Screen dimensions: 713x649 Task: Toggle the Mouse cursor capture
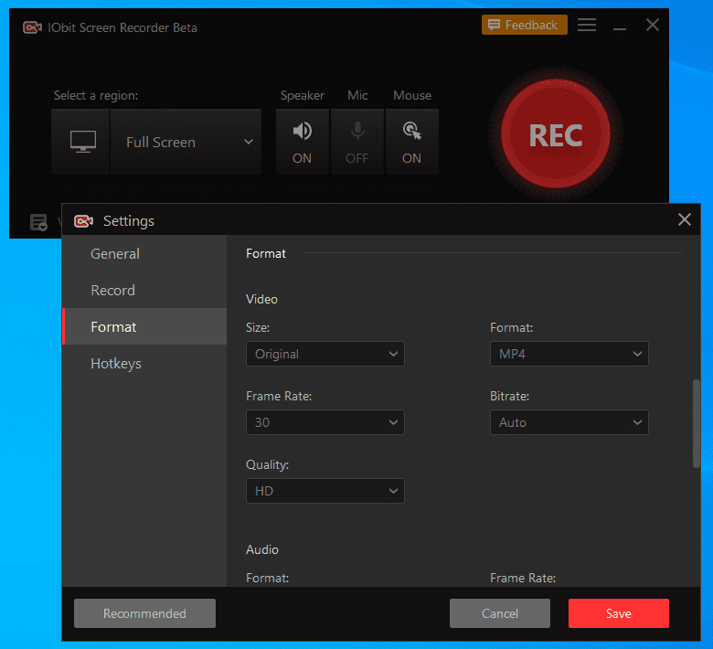point(412,142)
